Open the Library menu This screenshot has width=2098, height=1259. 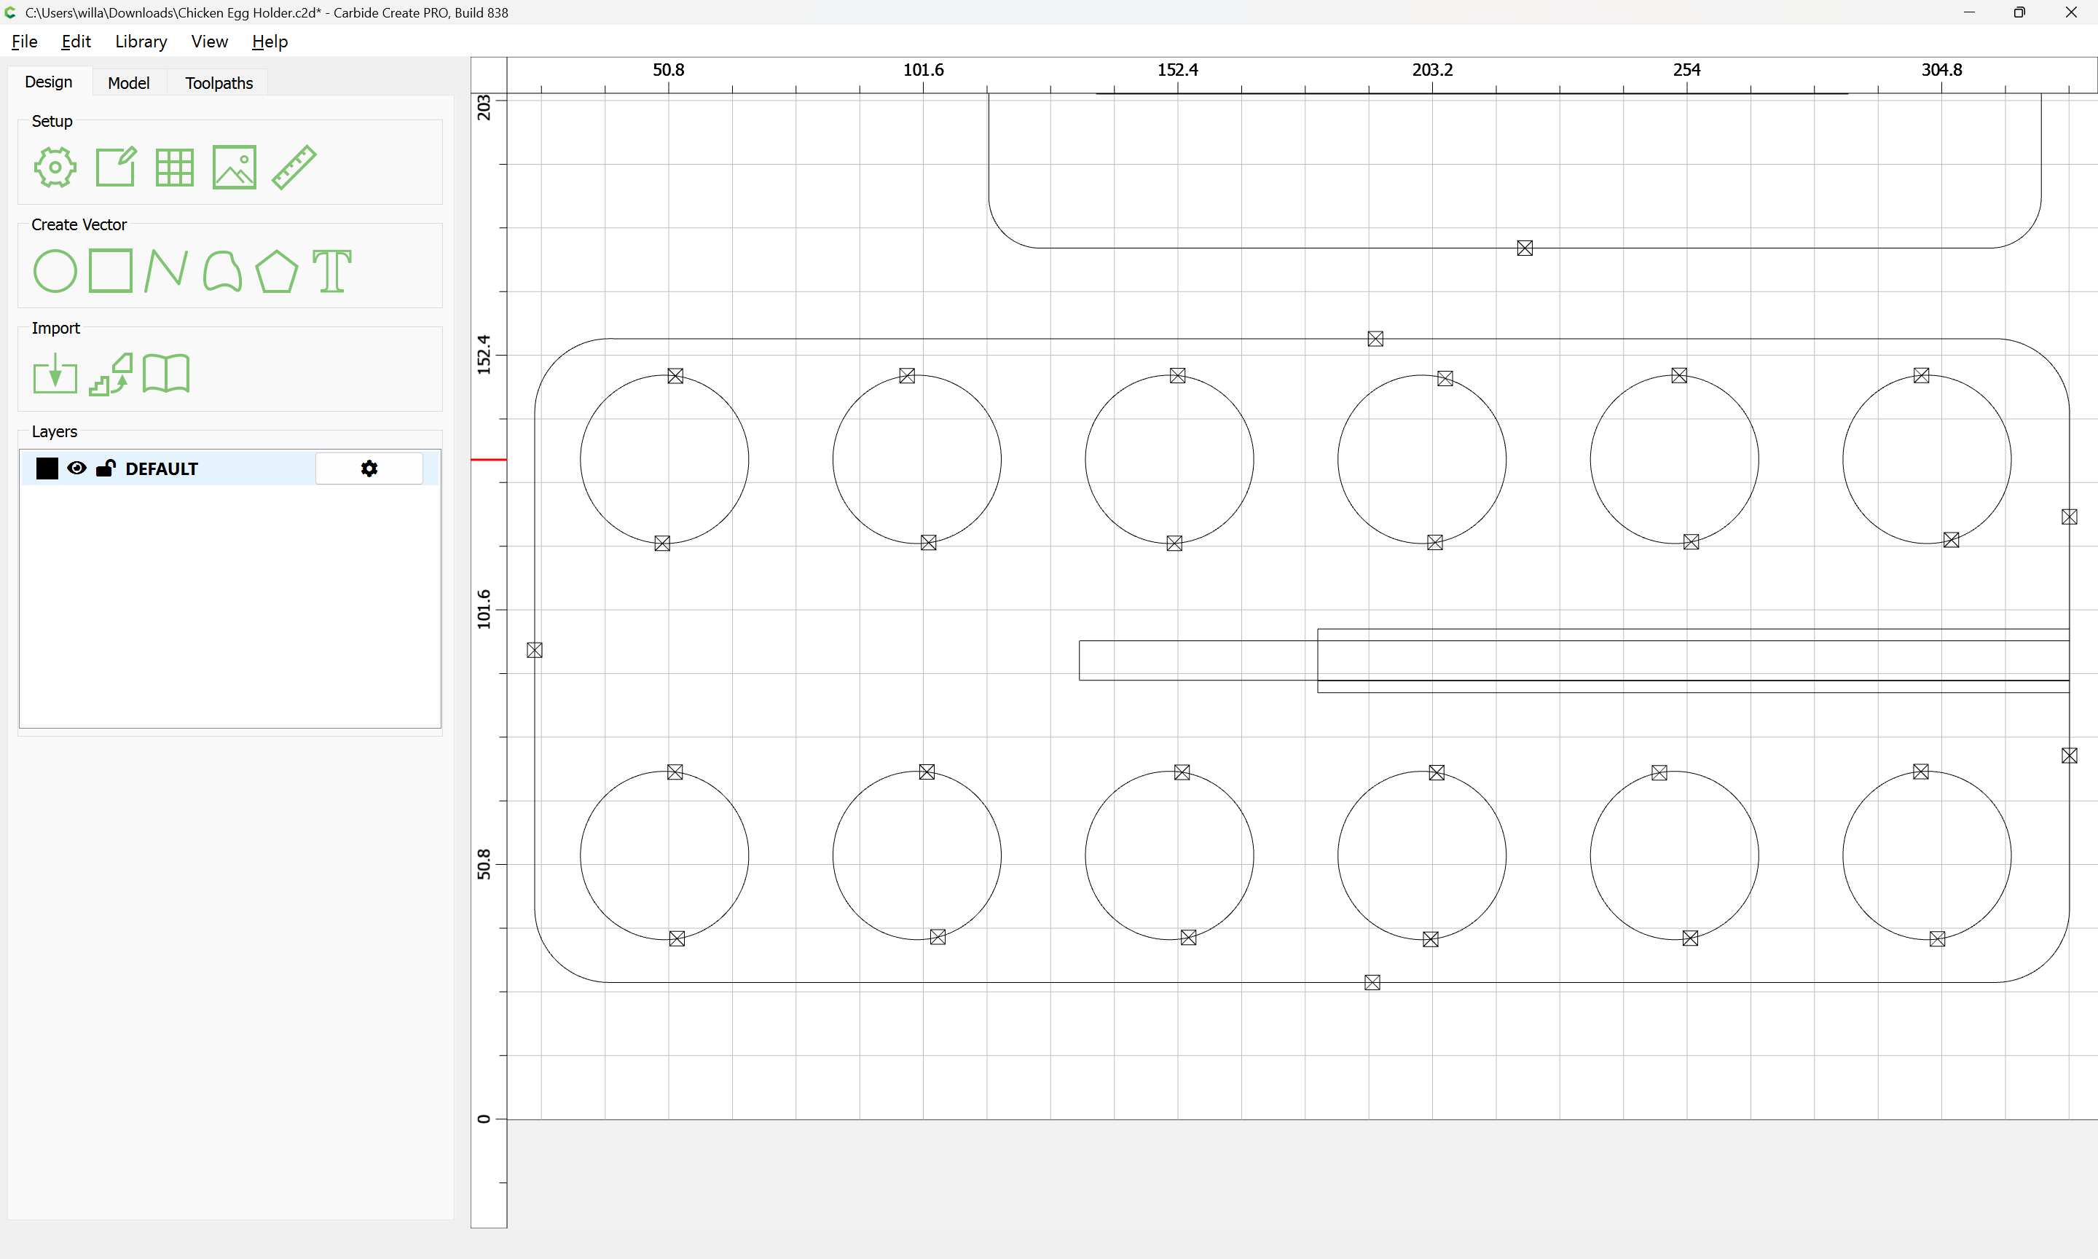coord(141,42)
